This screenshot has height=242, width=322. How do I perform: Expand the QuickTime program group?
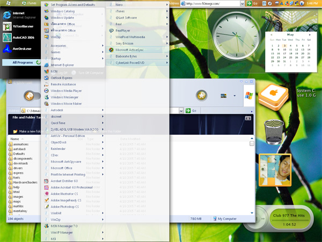pos(74,123)
